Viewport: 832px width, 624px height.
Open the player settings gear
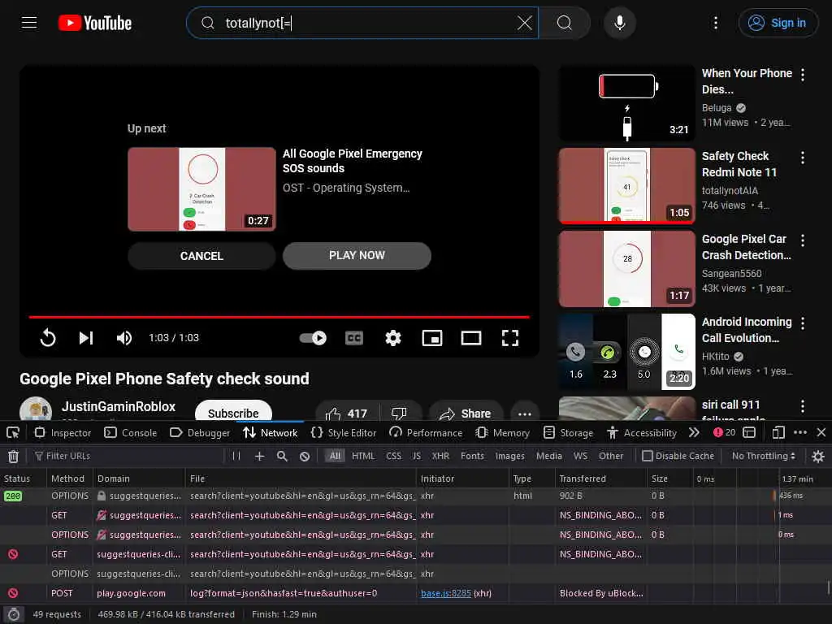(x=393, y=338)
